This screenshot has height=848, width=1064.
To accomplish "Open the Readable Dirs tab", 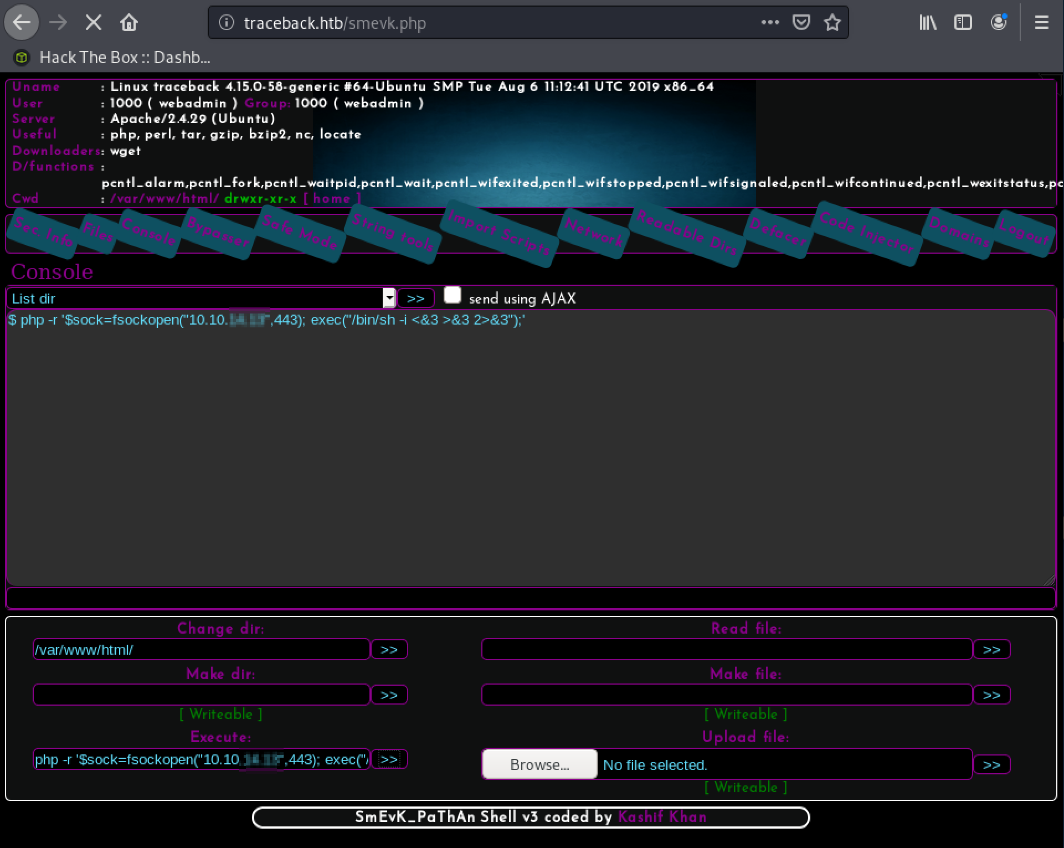I will pyautogui.click(x=688, y=233).
